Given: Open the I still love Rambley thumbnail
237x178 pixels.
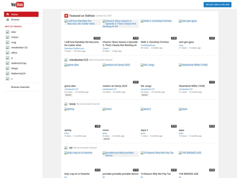Looking at the screenshot, I should tap(83, 29).
